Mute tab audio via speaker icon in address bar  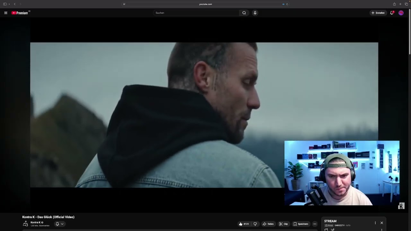(283, 4)
